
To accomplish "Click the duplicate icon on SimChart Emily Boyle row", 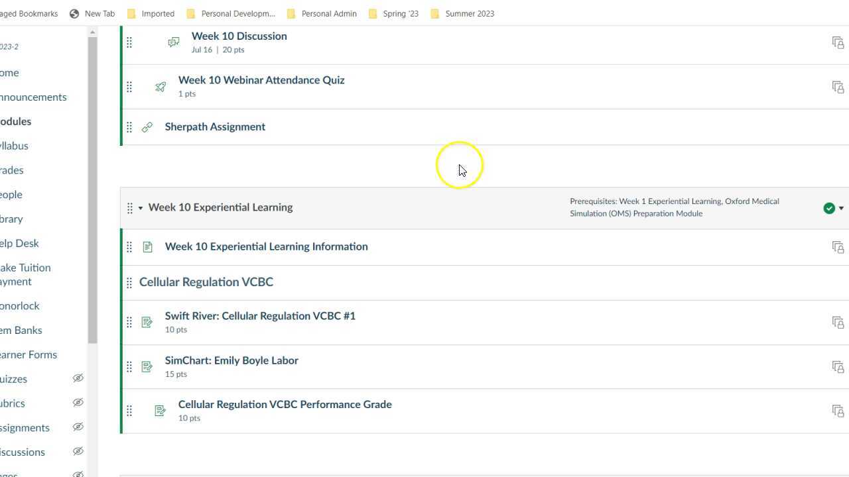I will (838, 367).
